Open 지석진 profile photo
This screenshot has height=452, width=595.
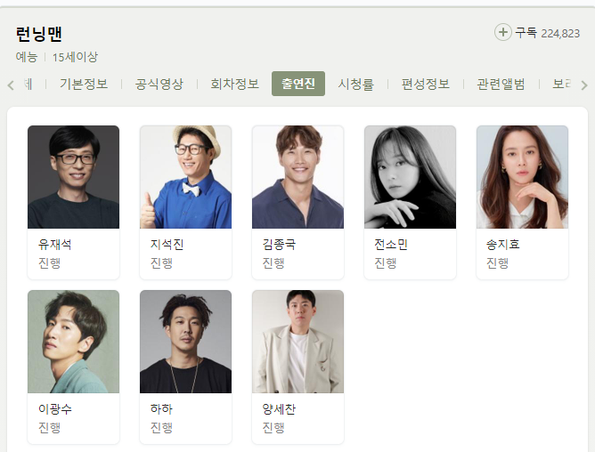[185, 177]
